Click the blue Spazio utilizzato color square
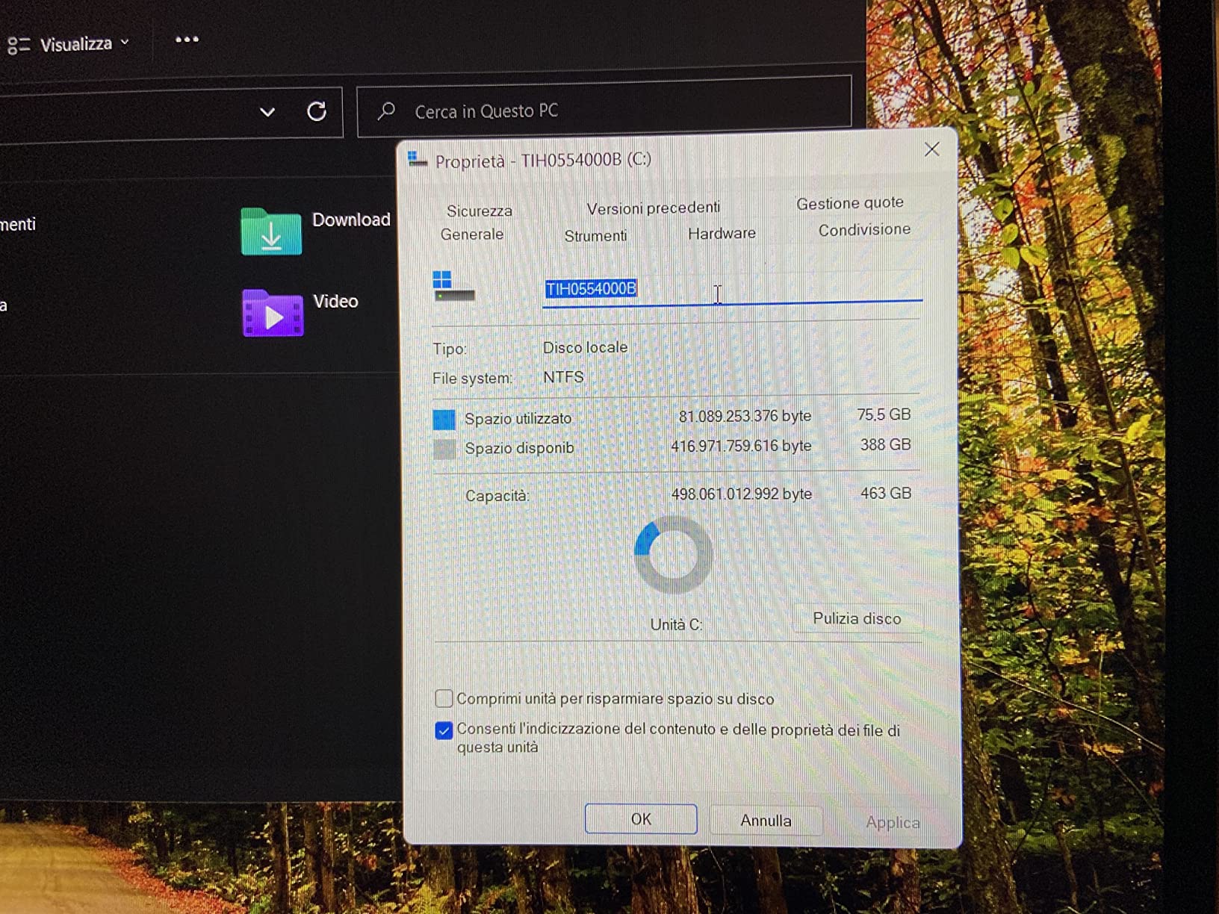This screenshot has height=914, width=1219. [444, 420]
